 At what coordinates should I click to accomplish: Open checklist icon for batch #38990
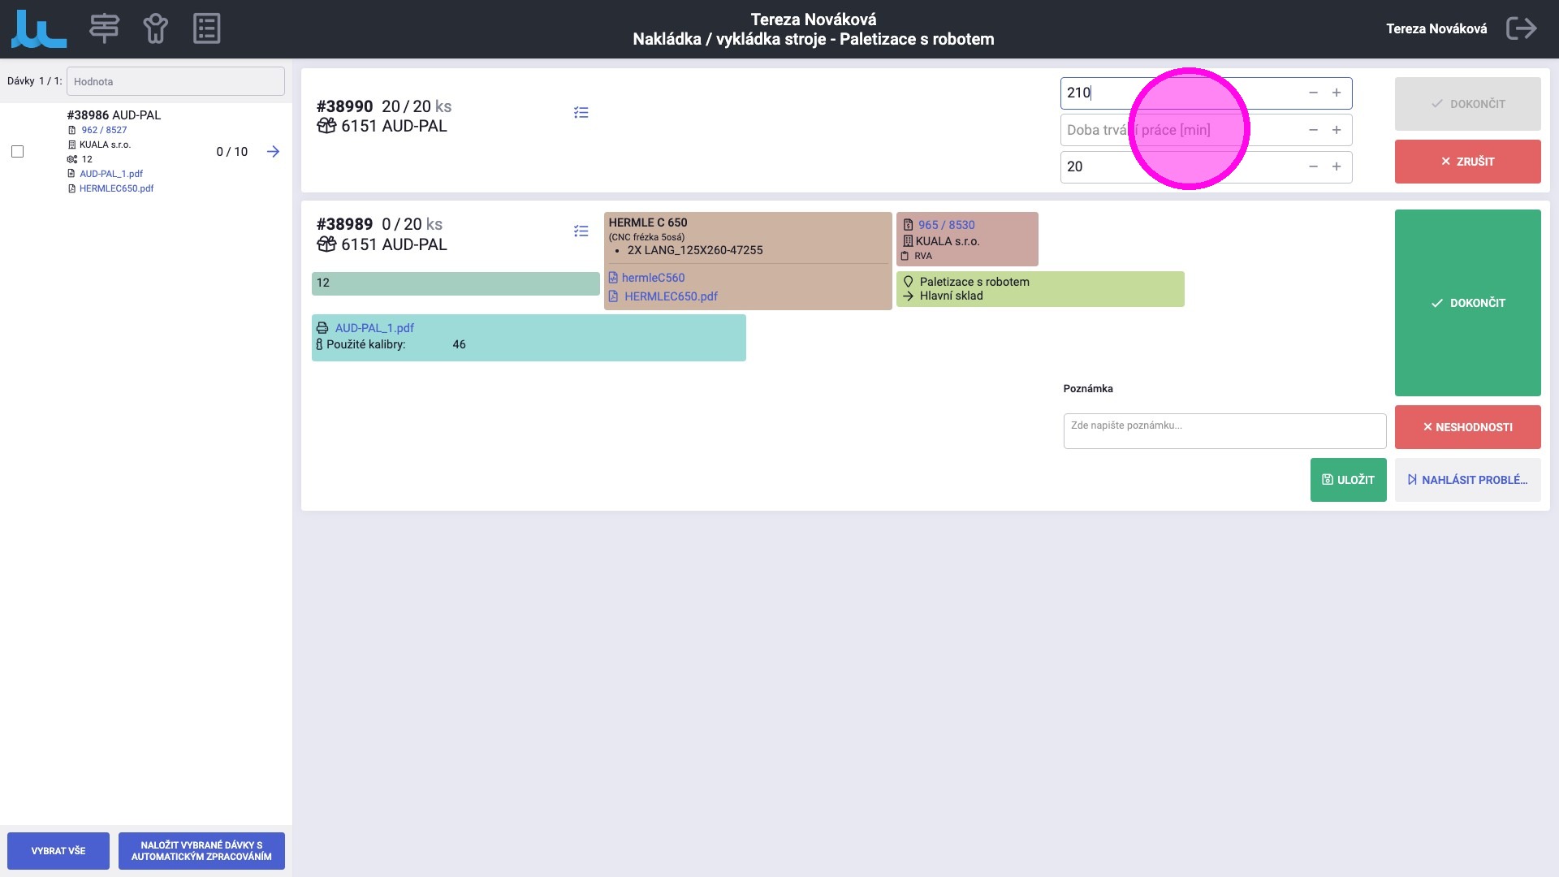[581, 113]
